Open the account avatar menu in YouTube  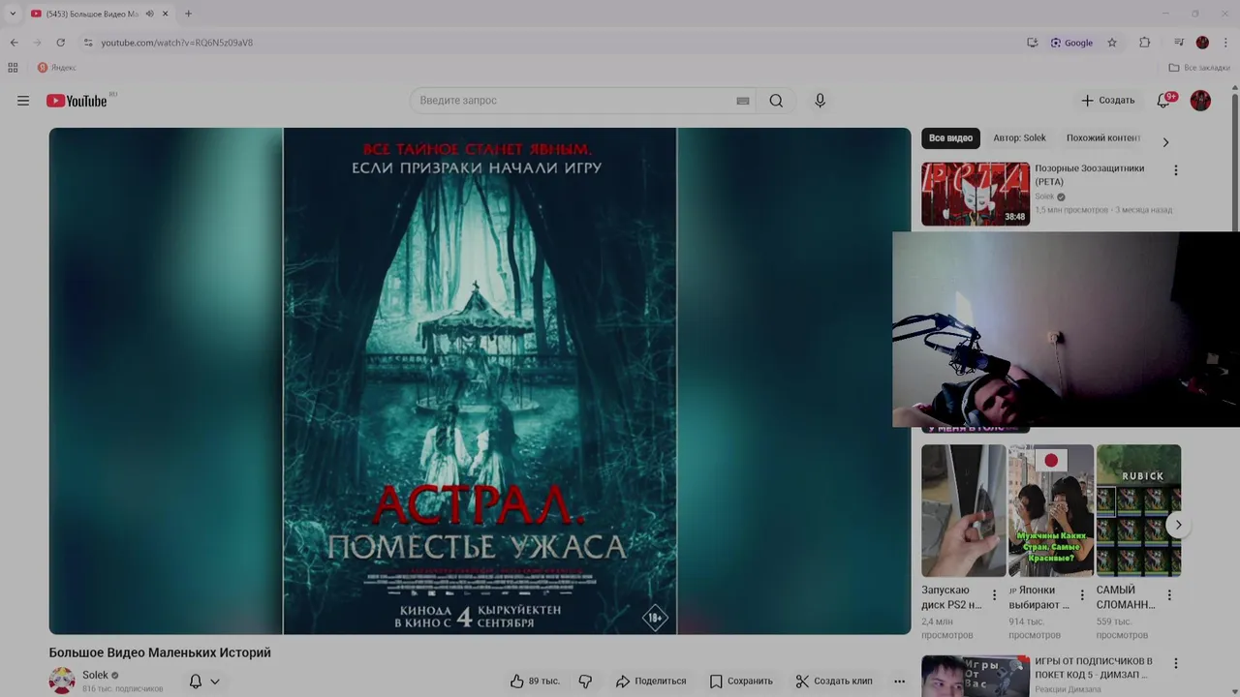1200,101
